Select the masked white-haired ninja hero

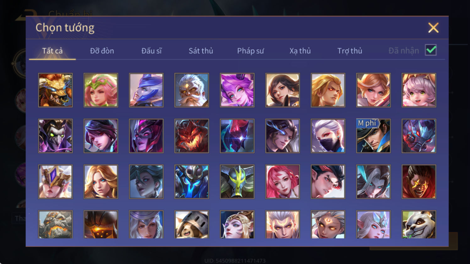pos(328,136)
